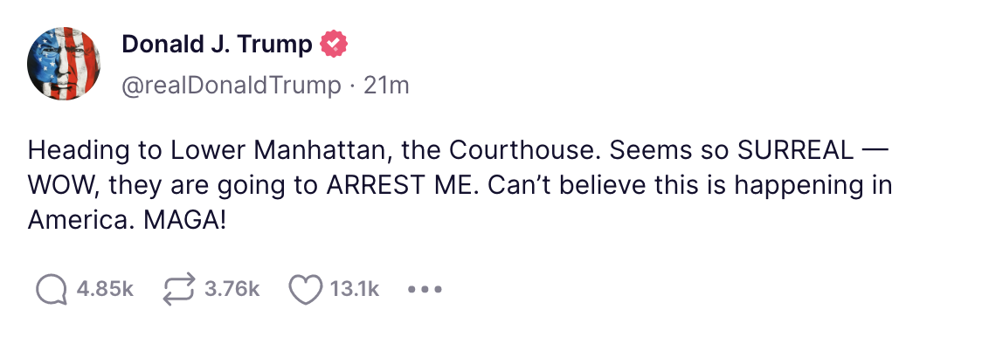The height and width of the screenshot is (337, 989).
Task: Like the post with heart icon
Action: (306, 290)
